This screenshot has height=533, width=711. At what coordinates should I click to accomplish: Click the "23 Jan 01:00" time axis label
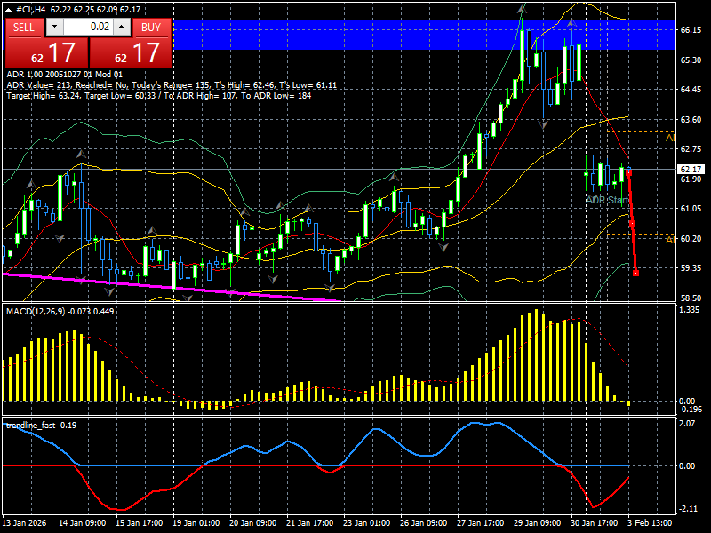tap(367, 523)
